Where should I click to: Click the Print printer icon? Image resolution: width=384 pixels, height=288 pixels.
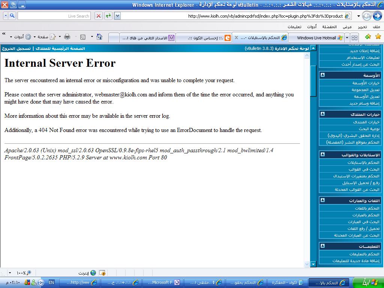coord(67,37)
